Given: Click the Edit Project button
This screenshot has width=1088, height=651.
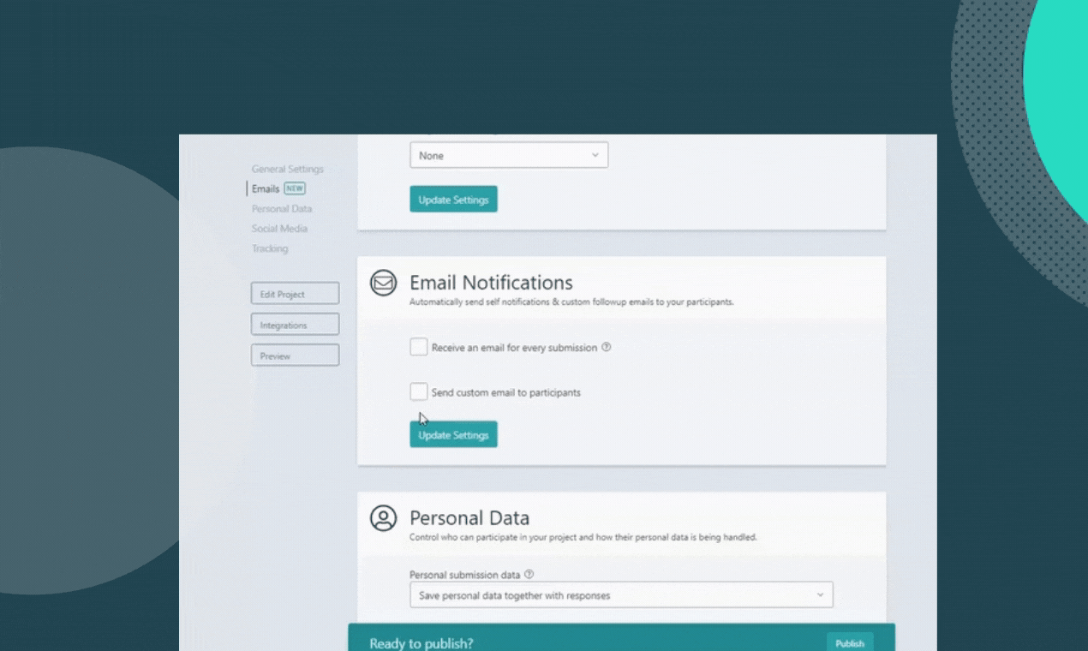Looking at the screenshot, I should (295, 294).
